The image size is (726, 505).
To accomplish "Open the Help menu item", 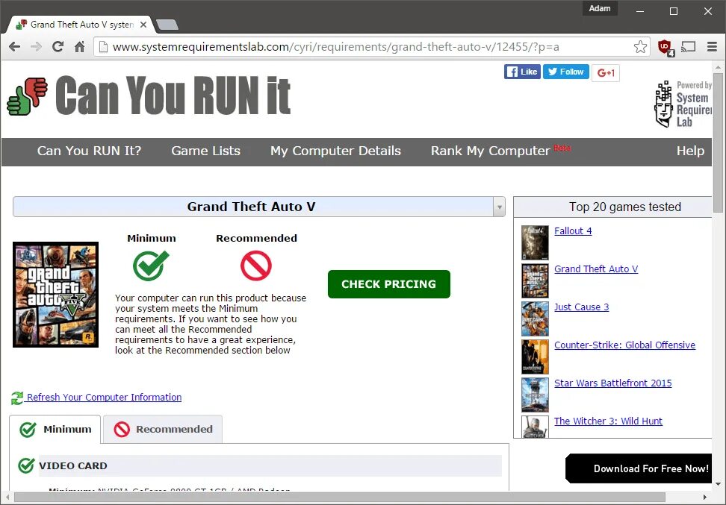I will pyautogui.click(x=690, y=151).
